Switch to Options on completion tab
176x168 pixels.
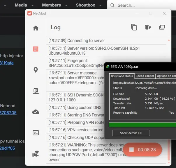pyautogui.click(x=166, y=76)
